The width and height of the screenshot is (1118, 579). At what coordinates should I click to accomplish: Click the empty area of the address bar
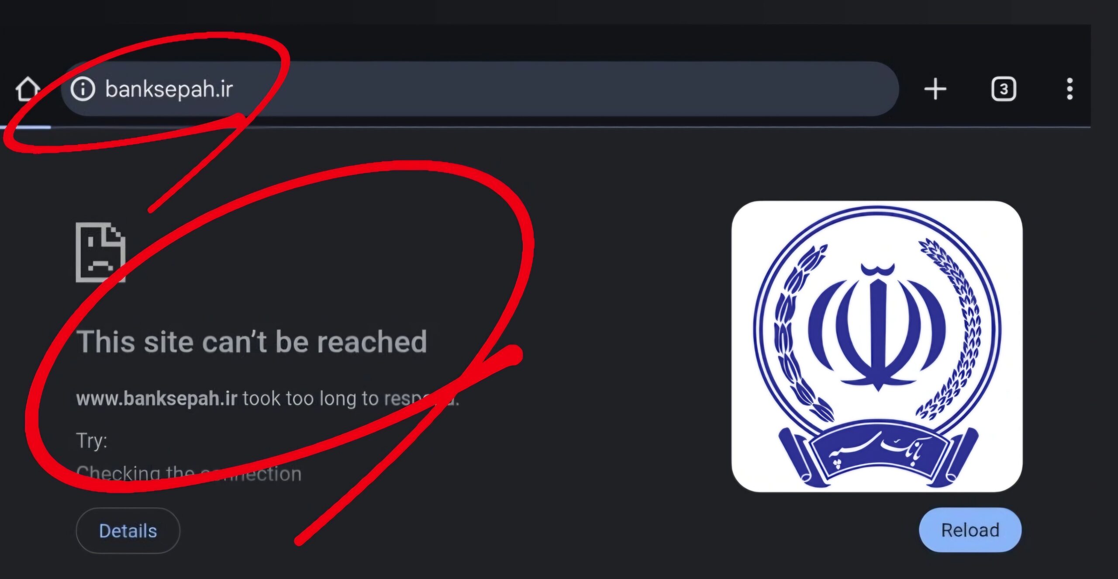568,89
